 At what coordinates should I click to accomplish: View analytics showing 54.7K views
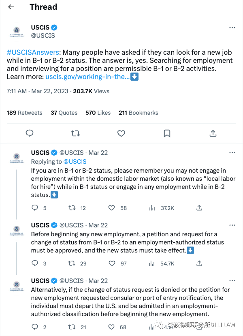(162, 263)
